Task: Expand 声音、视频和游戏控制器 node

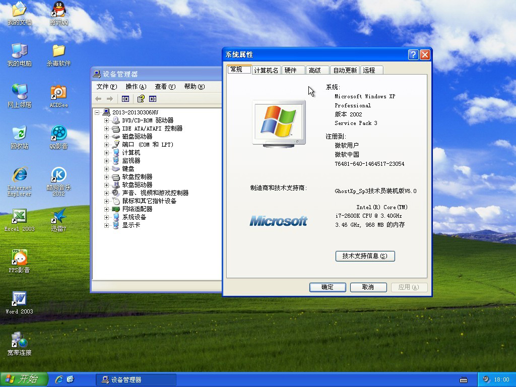Action: 106,193
